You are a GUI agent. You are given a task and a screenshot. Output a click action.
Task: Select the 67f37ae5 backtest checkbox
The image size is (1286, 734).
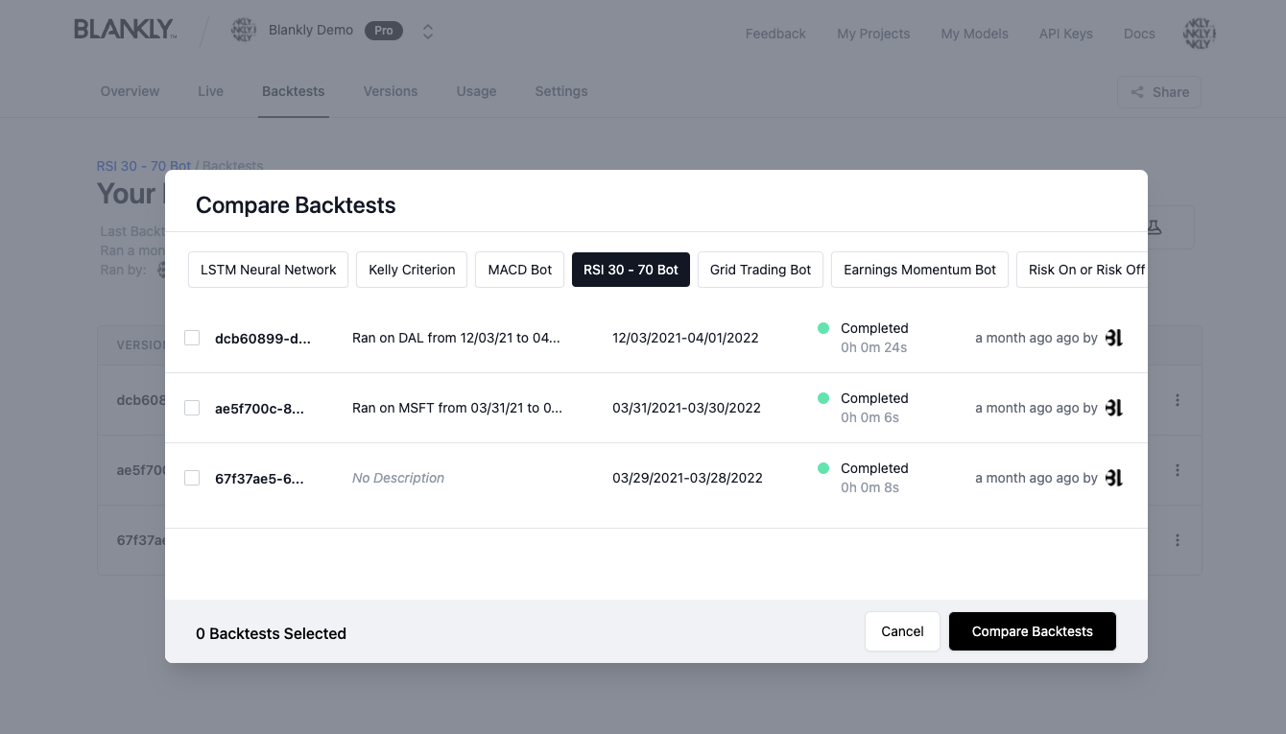[x=191, y=477]
